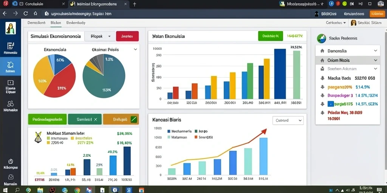The height and width of the screenshot is (193, 387).
Task: Click the home icon beside Damonslia
Action: point(322,51)
